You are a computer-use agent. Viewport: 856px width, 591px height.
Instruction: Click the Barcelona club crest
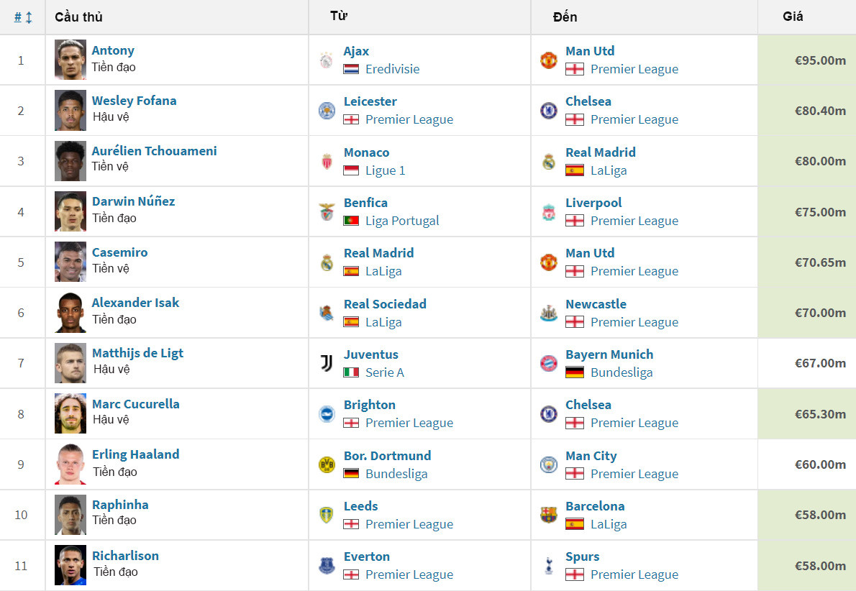point(549,515)
